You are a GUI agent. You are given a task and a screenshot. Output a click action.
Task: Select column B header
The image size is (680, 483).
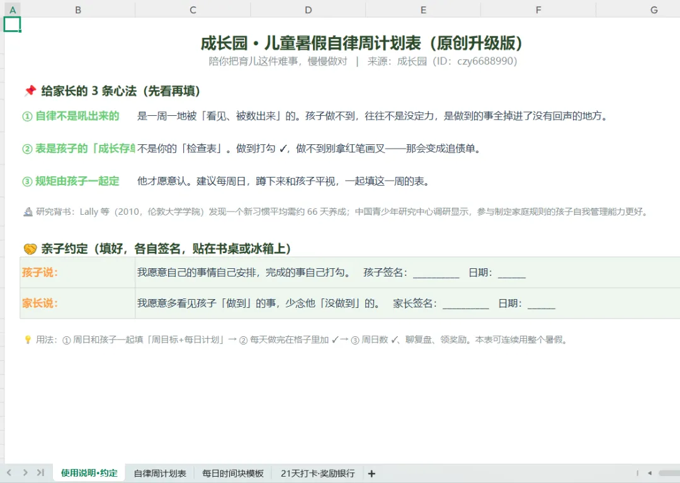coord(78,9)
